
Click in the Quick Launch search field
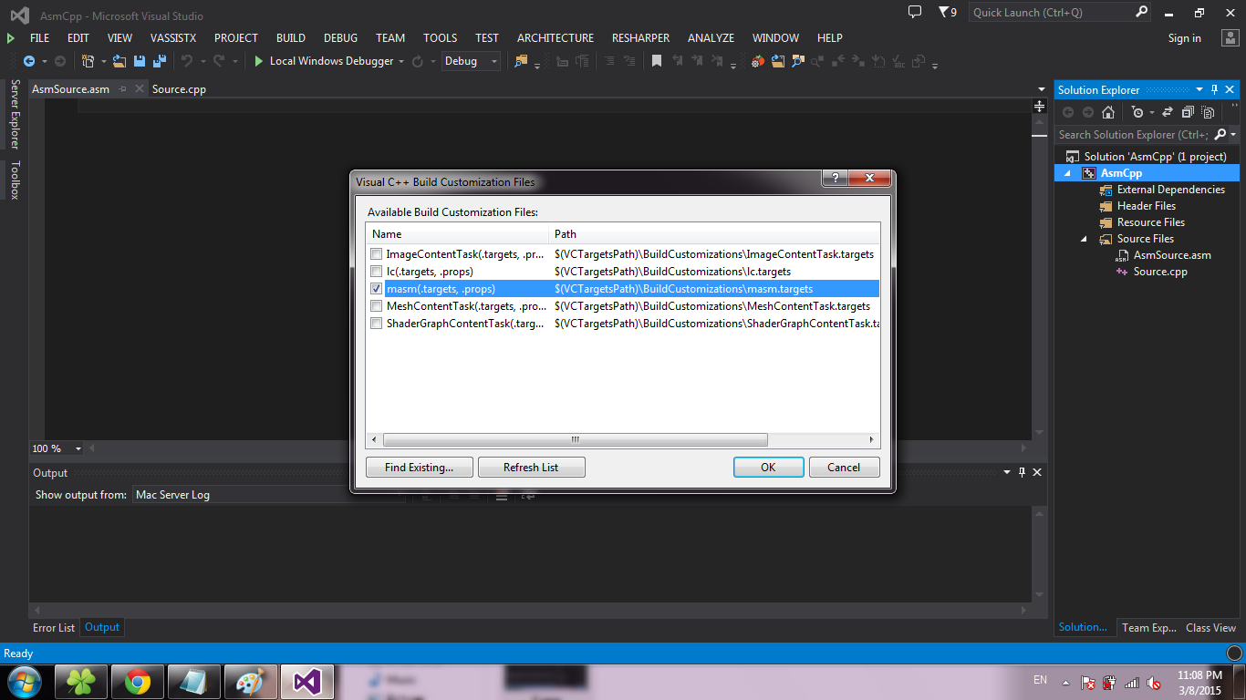tap(1053, 12)
